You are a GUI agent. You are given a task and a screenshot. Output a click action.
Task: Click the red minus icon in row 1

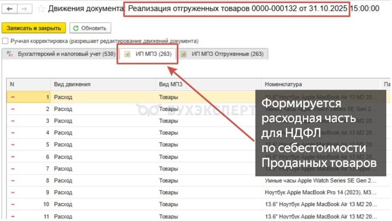pos(13,97)
